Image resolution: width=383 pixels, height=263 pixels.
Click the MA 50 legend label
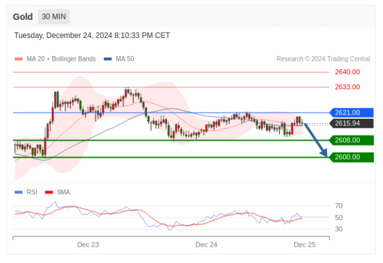point(125,59)
